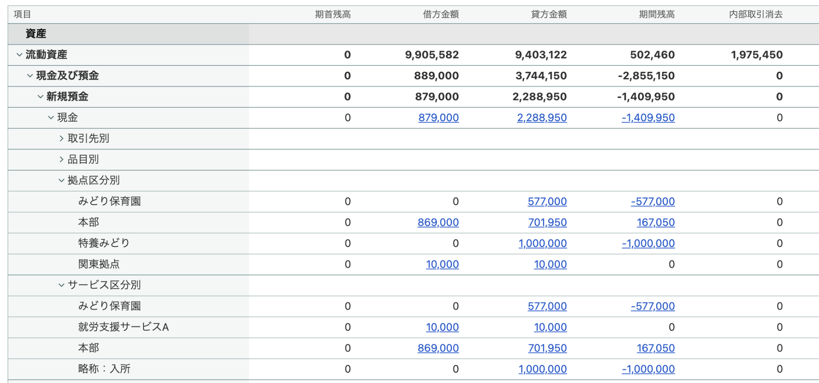Open 167,050 balance for 本部 under 拠点区分別
This screenshot has height=383, width=819.
pos(656,222)
